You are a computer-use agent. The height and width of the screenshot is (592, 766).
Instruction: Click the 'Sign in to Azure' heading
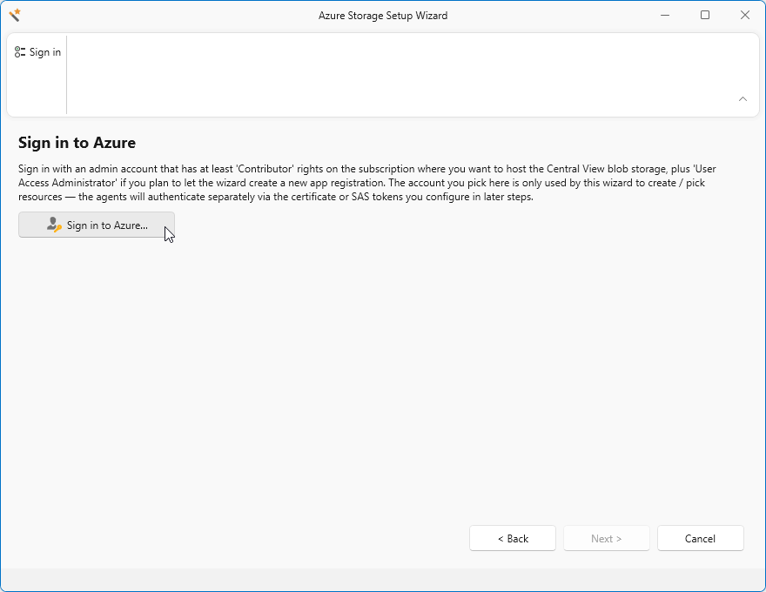77,143
